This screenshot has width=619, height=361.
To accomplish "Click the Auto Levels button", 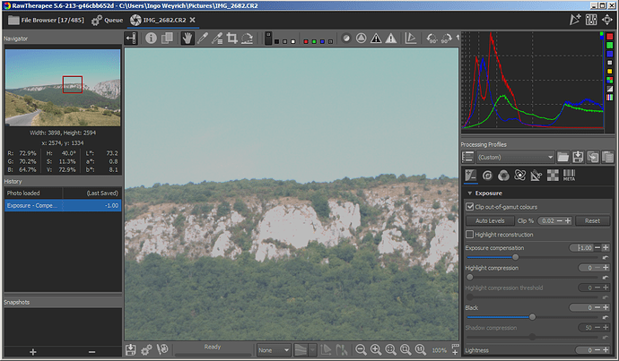I will coord(489,220).
